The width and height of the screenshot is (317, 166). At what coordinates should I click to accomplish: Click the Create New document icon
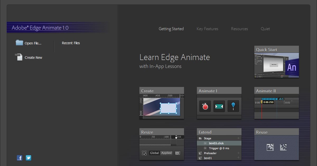[19, 57]
